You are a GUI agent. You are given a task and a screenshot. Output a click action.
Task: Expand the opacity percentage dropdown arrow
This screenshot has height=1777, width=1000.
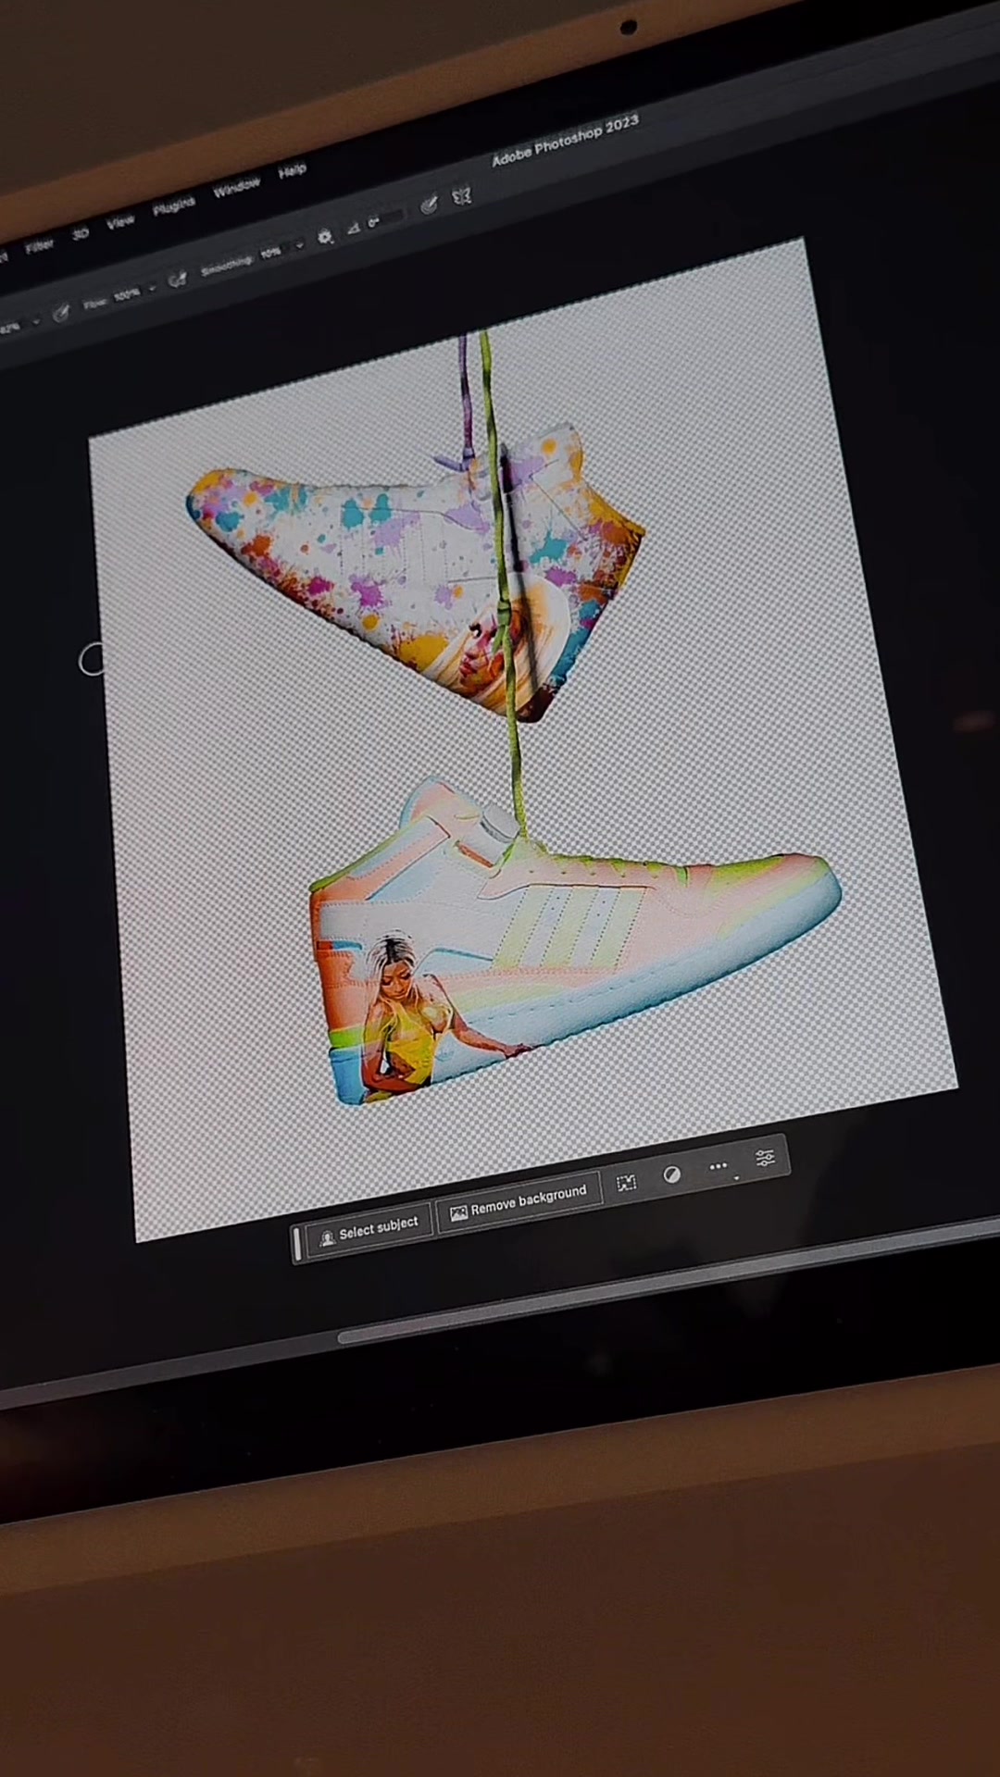click(35, 321)
